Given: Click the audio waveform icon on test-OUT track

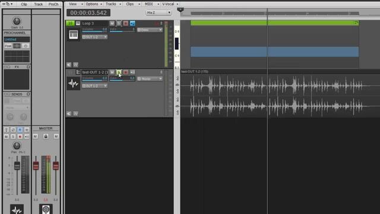Looking at the screenshot, I should 73,84.
